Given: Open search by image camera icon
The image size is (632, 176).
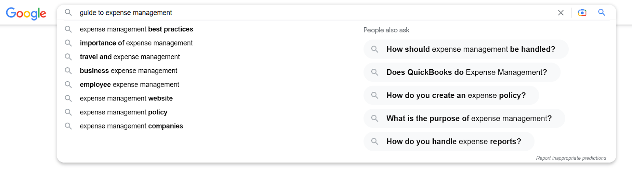Looking at the screenshot, I should [x=582, y=13].
